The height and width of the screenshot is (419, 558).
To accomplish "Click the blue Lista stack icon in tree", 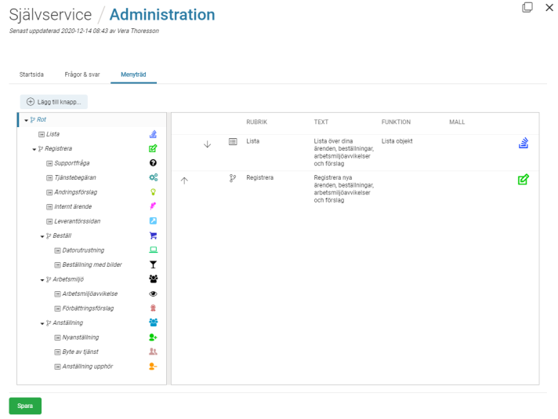I will [x=154, y=134].
